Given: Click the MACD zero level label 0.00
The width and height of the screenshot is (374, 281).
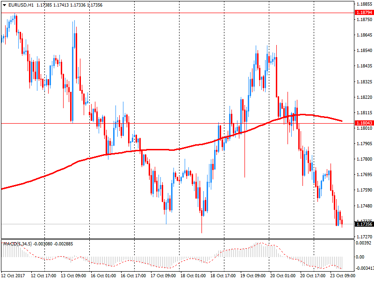Looking at the screenshot, I should point(360,257).
